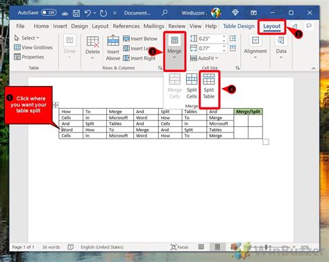Screen dimensions: 329x262
Task: Click Insert Below
Action: 140,39
